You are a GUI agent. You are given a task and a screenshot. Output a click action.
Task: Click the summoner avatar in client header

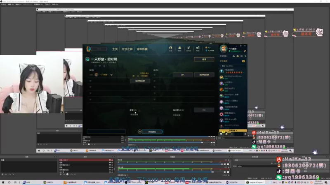(224, 49)
